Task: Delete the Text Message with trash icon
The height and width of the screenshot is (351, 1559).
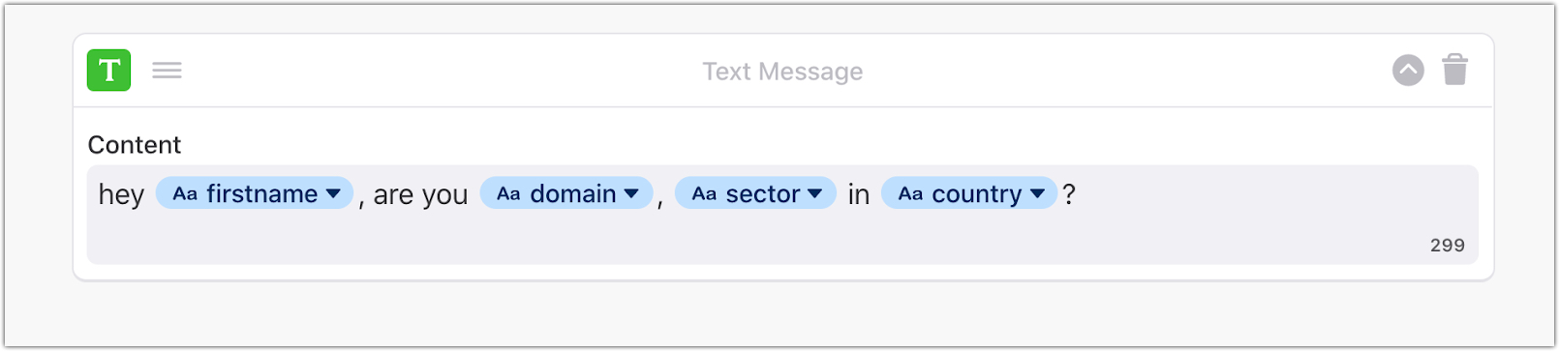Action: pyautogui.click(x=1454, y=70)
